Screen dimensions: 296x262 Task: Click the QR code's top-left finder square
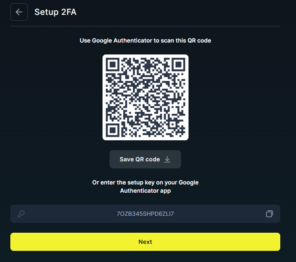pos(112,64)
